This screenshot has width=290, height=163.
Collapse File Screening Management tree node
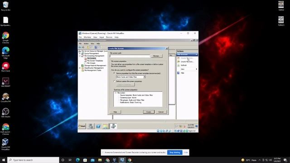80,56
